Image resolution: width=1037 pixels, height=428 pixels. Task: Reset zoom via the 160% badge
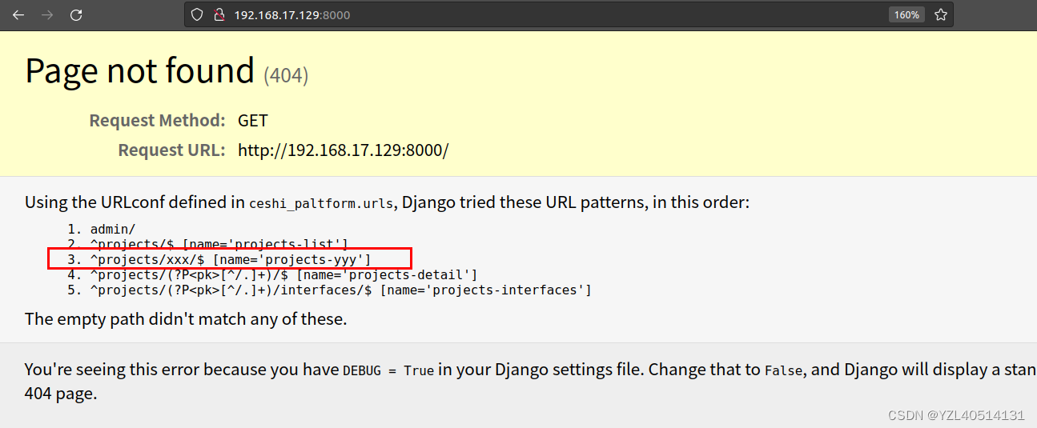906,14
